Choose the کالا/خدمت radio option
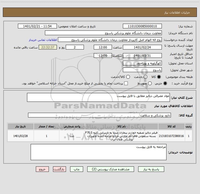This screenshot has width=200, height=194. click(128, 77)
